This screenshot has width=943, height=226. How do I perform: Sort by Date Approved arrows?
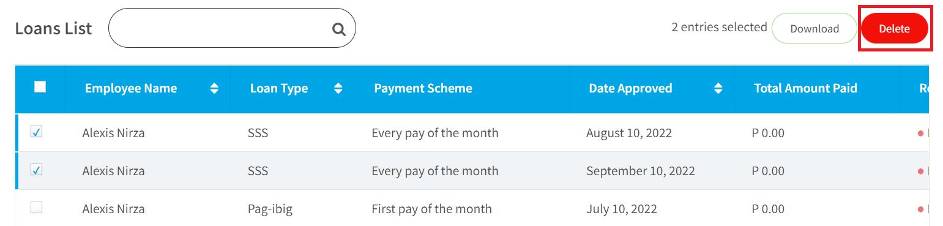(x=718, y=88)
